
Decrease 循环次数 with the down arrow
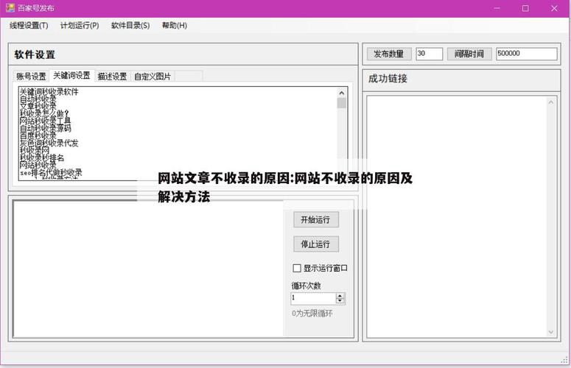pos(340,302)
